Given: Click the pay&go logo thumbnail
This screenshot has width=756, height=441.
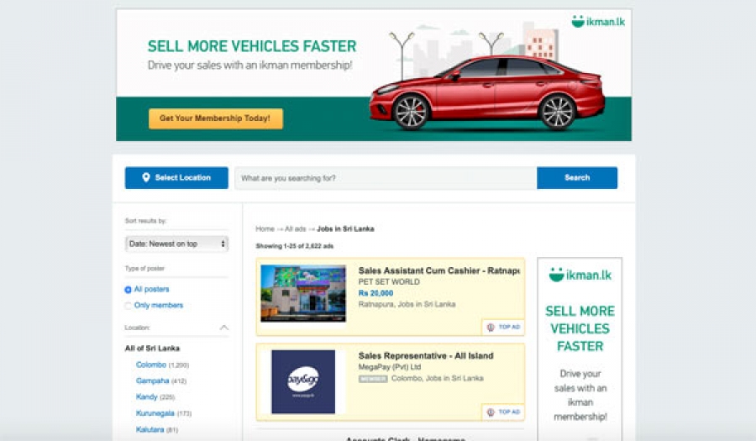Looking at the screenshot, I should (x=303, y=381).
